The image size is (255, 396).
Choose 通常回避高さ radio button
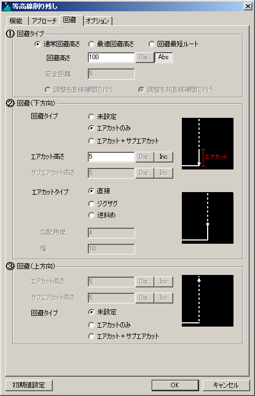pos(58,44)
